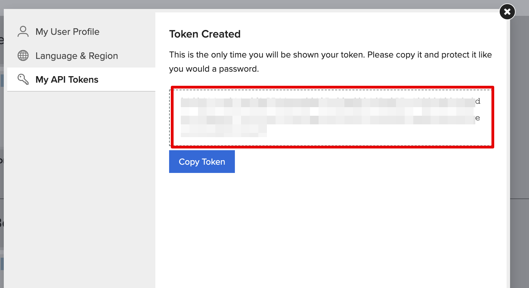The width and height of the screenshot is (529, 288).
Task: Click the blurred last line of the token
Action: click(x=224, y=130)
